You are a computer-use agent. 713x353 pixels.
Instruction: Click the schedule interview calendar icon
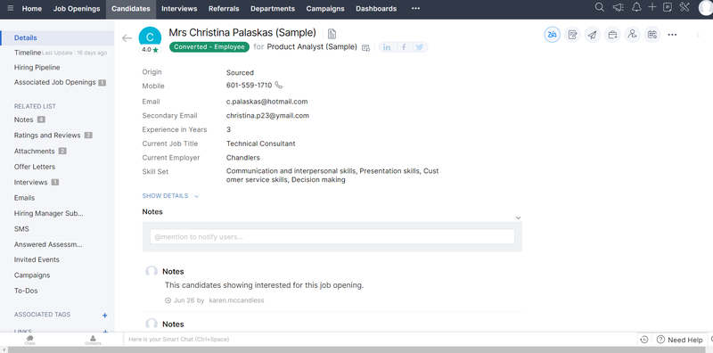pos(652,35)
